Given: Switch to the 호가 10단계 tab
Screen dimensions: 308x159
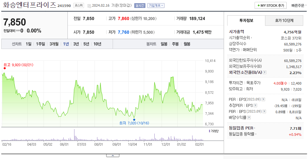Looking at the screenshot, I should pyautogui.click(x=284, y=20).
